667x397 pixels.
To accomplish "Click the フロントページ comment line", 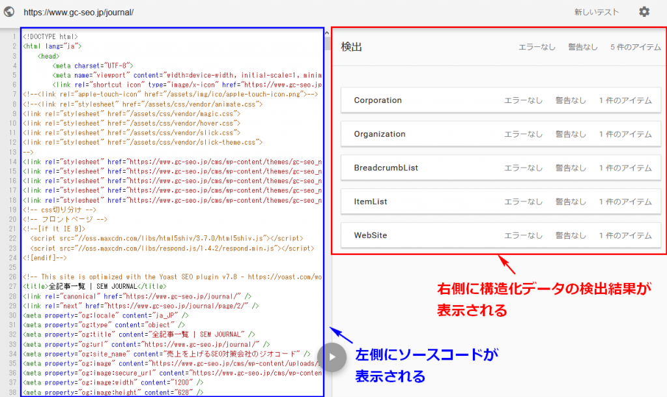I will coord(65,219).
